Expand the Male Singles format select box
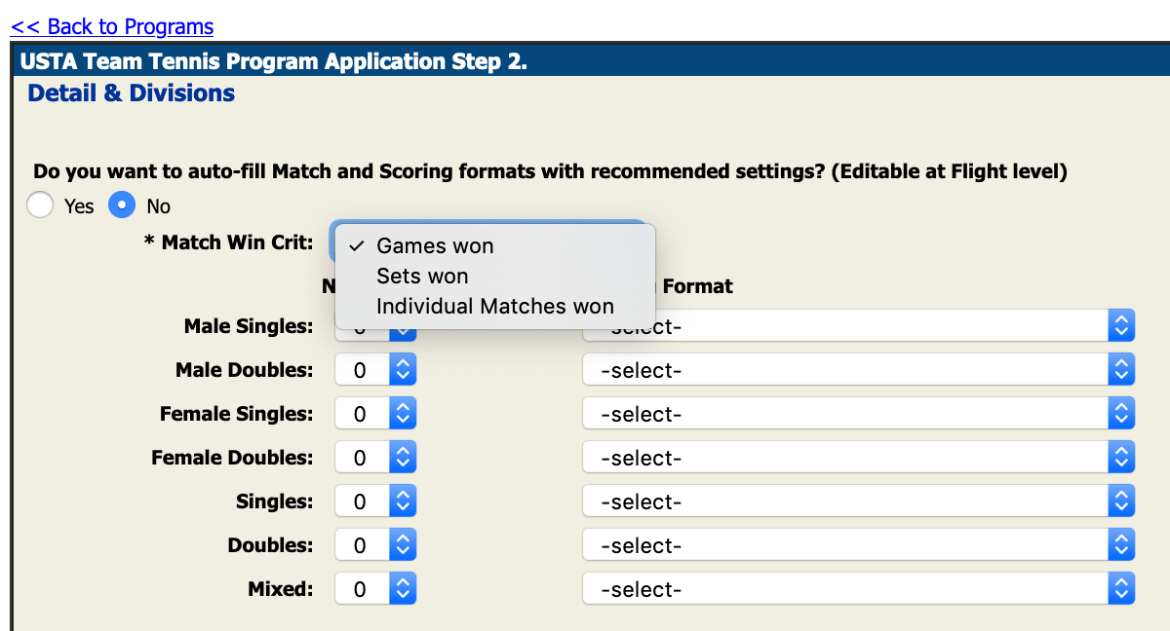Viewport: 1170px width, 631px height. coord(859,326)
